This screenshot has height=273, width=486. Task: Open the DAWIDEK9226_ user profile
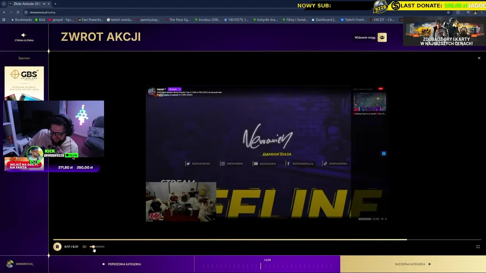coord(20,264)
